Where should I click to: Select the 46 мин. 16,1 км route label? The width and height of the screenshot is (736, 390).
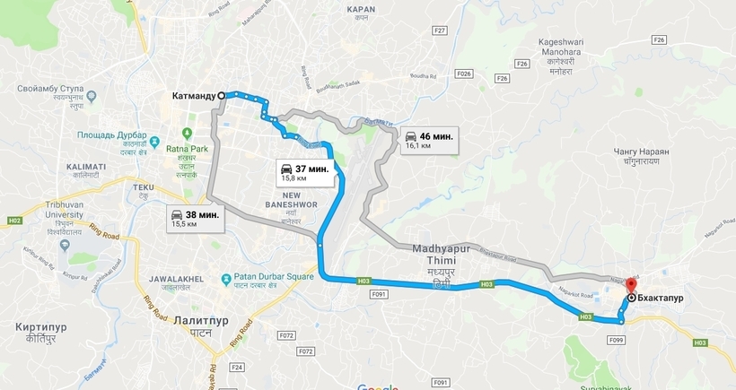click(430, 140)
